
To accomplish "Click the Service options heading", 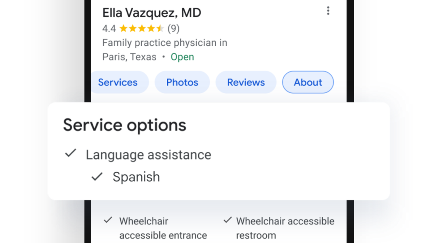I will click(x=125, y=125).
